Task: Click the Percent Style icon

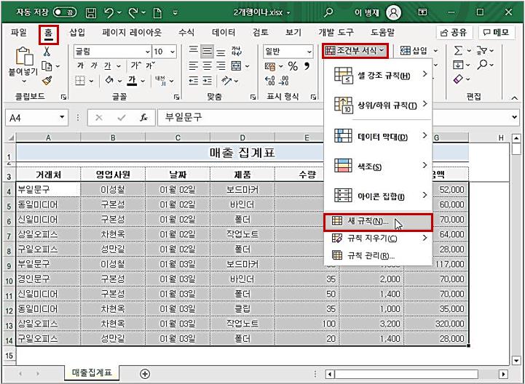Action: 293,66
